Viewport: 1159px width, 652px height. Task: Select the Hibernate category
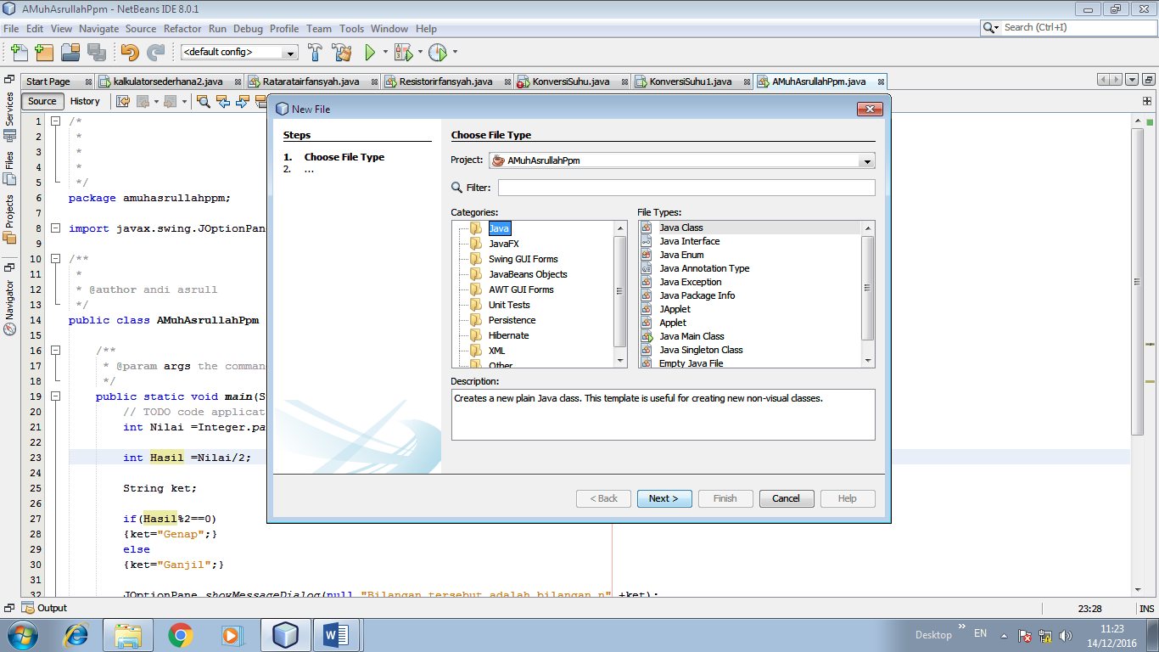point(508,335)
